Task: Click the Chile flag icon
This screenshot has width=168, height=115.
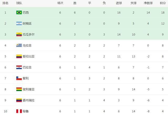Action: click(19, 78)
